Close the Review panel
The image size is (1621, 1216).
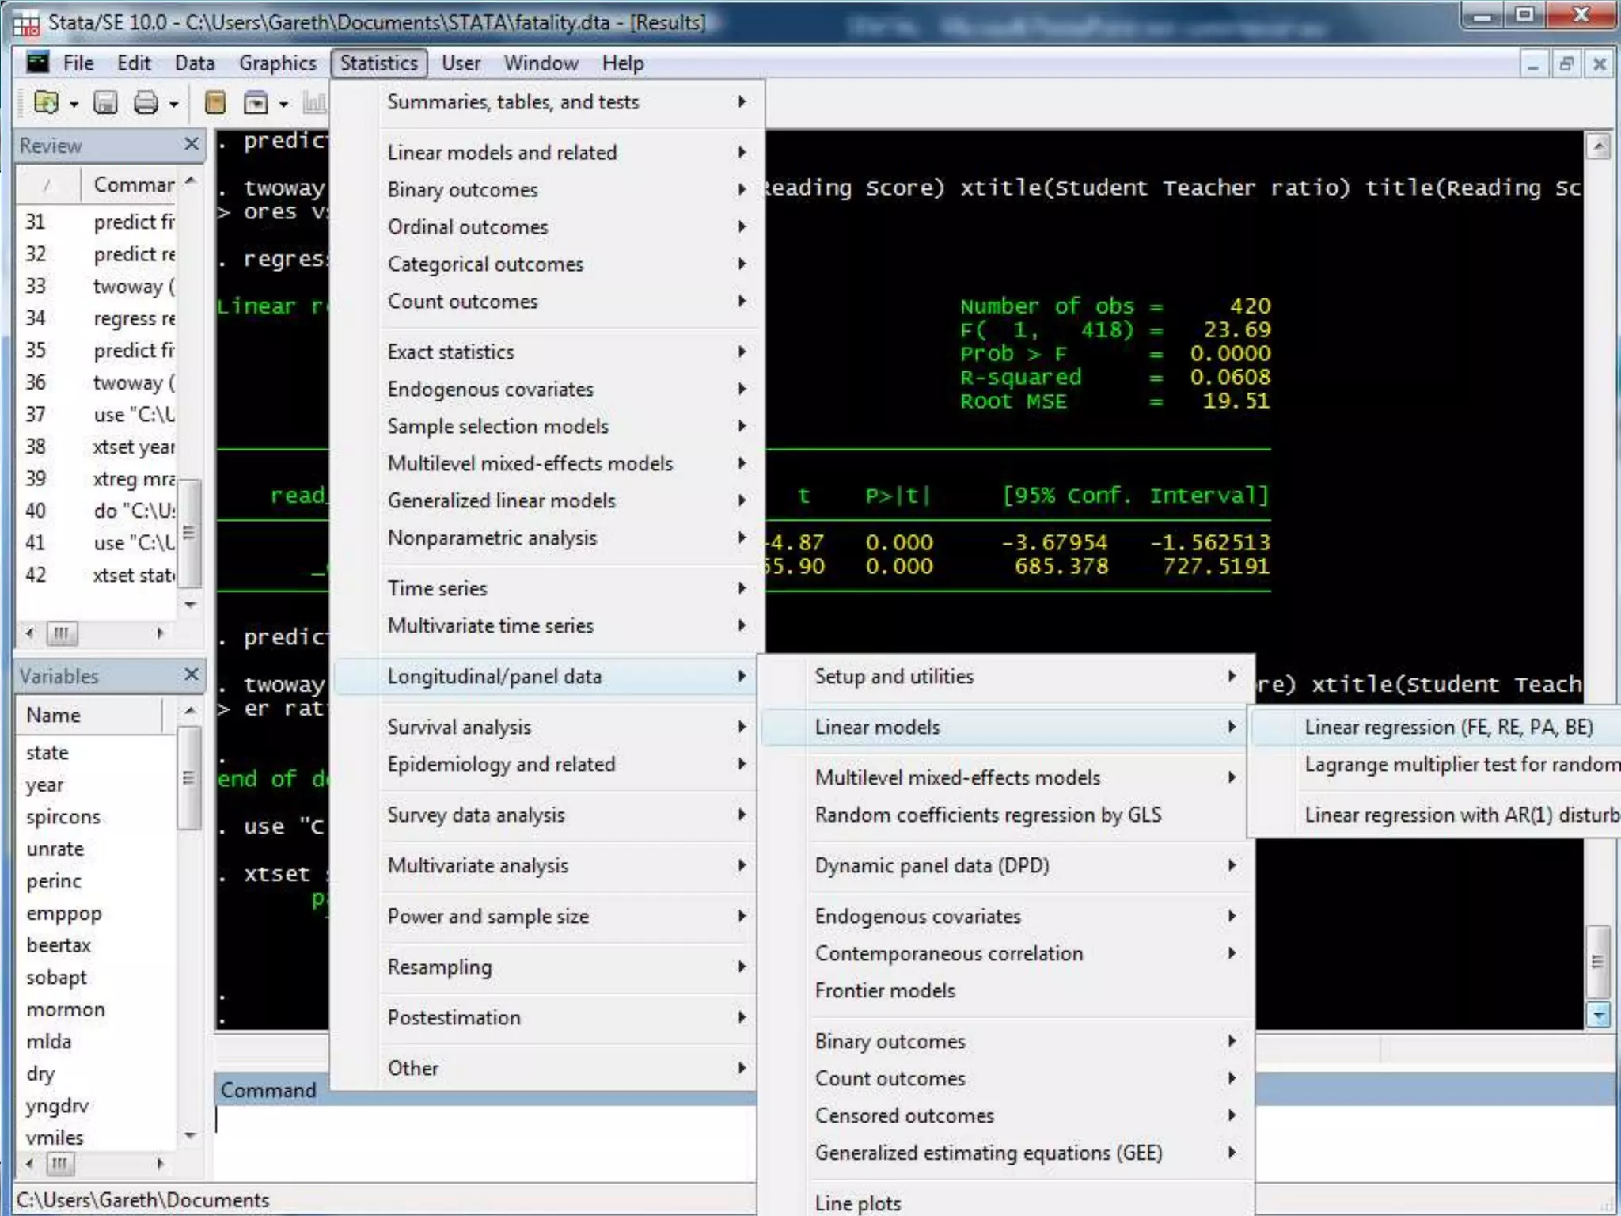(191, 144)
